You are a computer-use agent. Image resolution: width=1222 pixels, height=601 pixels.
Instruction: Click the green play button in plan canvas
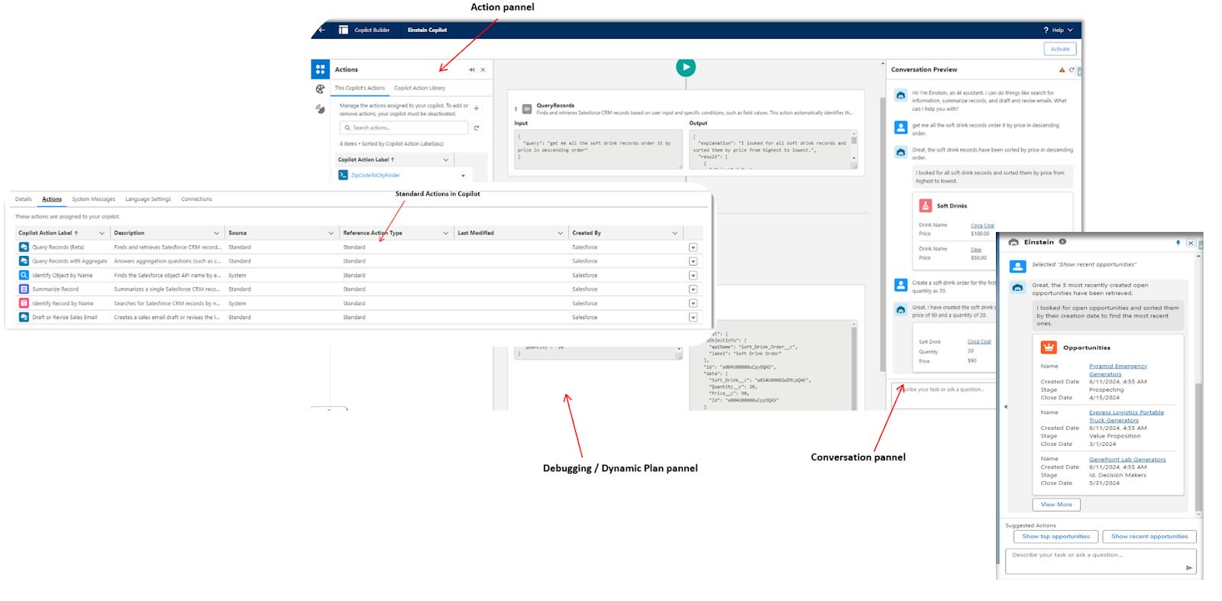point(685,67)
